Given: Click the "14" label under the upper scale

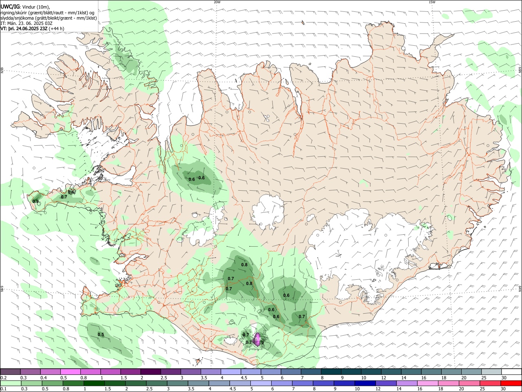Looking at the screenshot, I should click(x=403, y=378).
